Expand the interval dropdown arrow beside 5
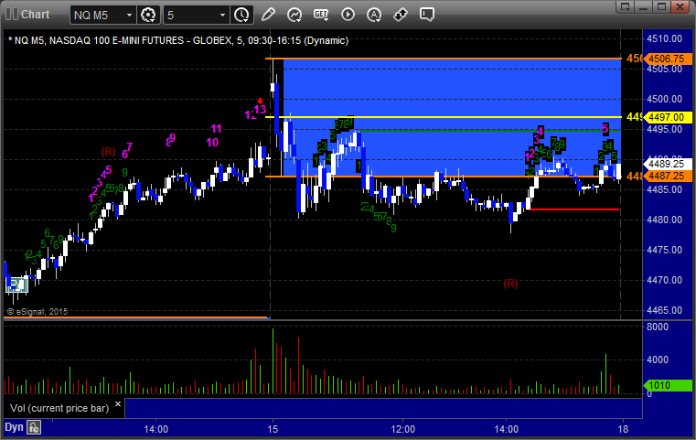 pos(222,16)
